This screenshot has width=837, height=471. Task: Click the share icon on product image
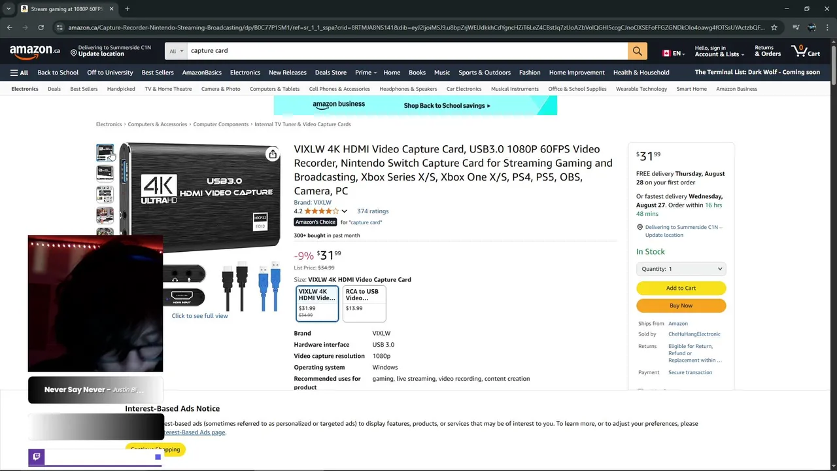point(273,154)
